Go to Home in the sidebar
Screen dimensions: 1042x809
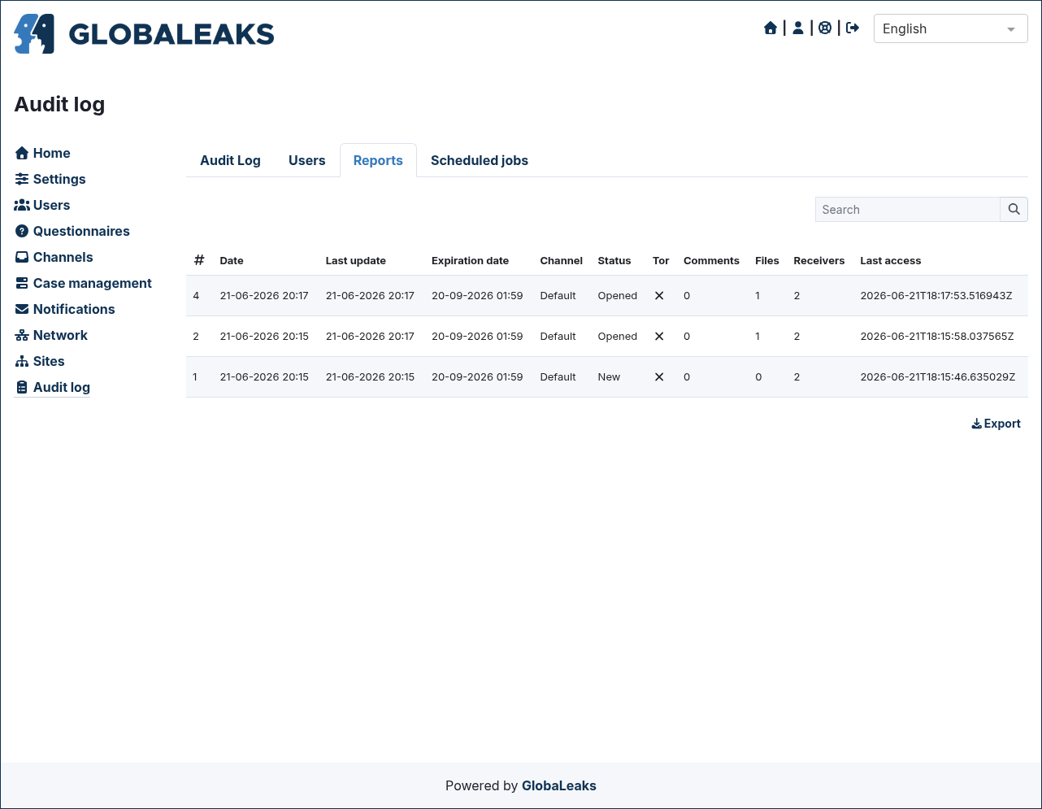[43, 153]
